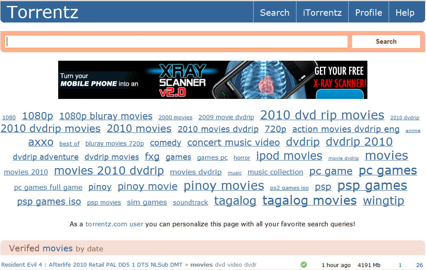Open '2010 dvdrip movies' tag
Screen dimensions: 426x270
pos(51,129)
